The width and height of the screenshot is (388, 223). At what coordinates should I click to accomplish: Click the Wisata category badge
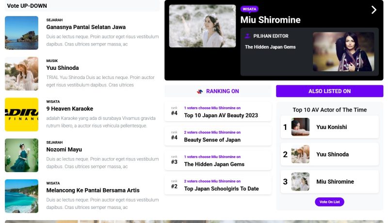249,9
